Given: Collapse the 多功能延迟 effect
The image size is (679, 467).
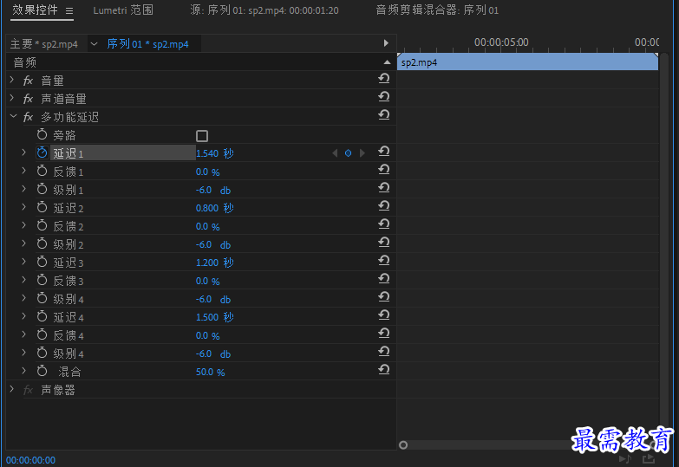Looking at the screenshot, I should [13, 116].
